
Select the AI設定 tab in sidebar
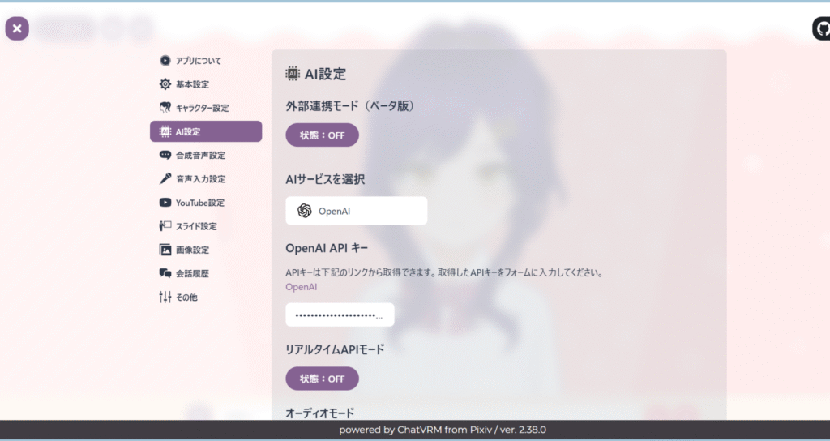click(x=206, y=131)
